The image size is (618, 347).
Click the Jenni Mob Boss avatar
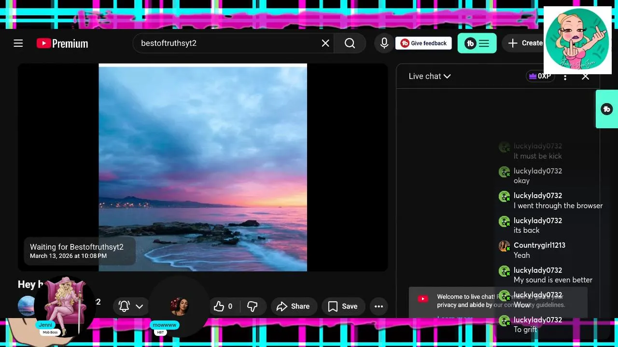(65, 306)
